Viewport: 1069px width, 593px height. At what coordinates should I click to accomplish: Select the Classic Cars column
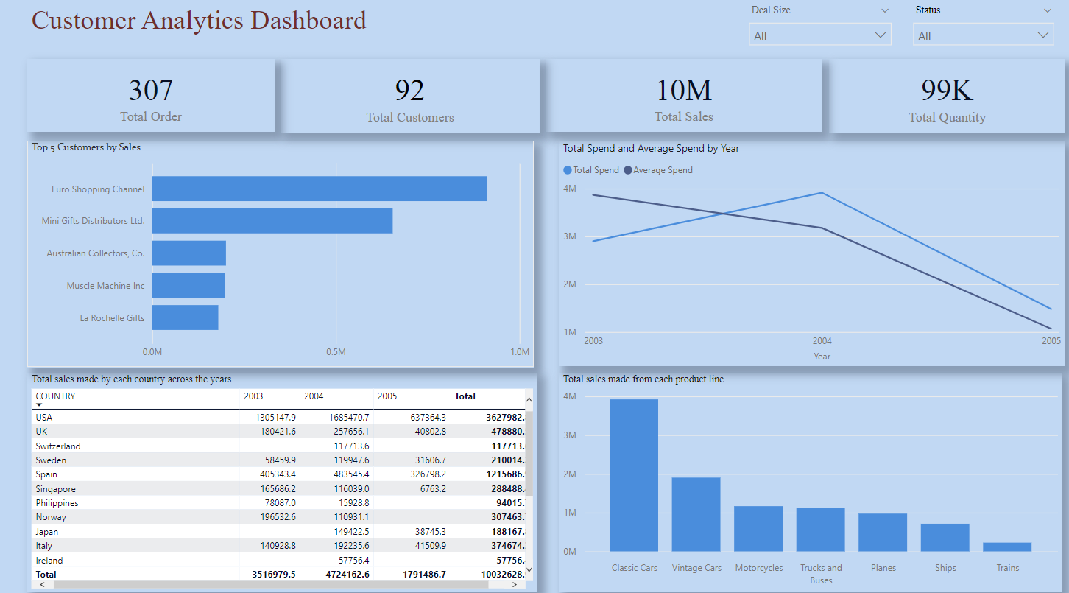[634, 475]
